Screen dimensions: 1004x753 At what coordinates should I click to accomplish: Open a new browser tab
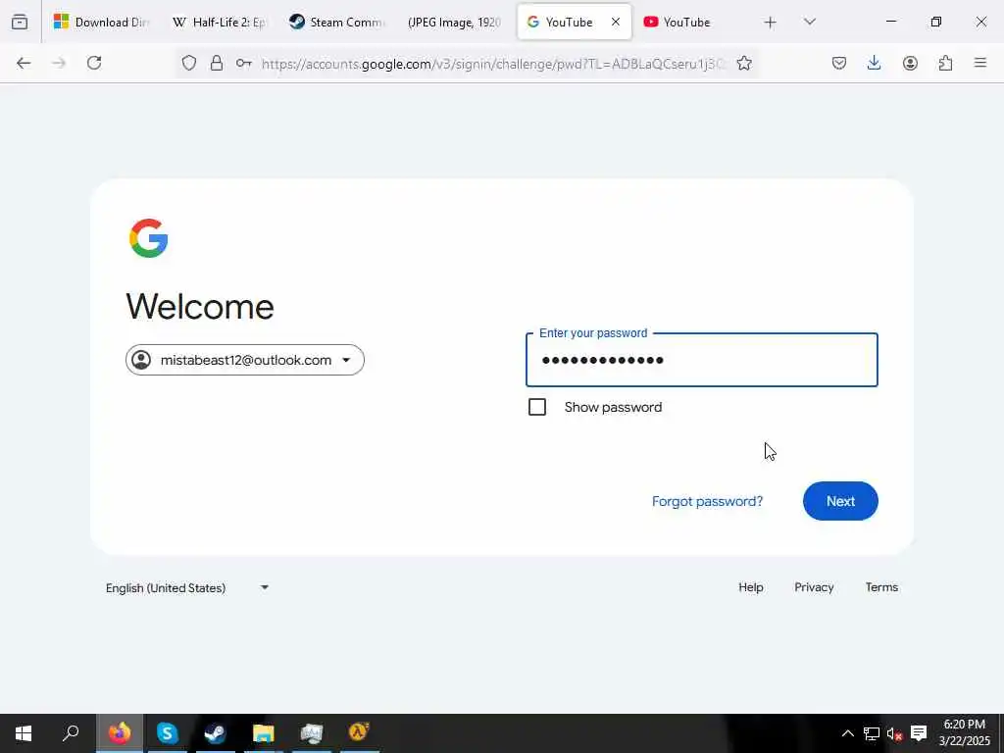point(771,23)
